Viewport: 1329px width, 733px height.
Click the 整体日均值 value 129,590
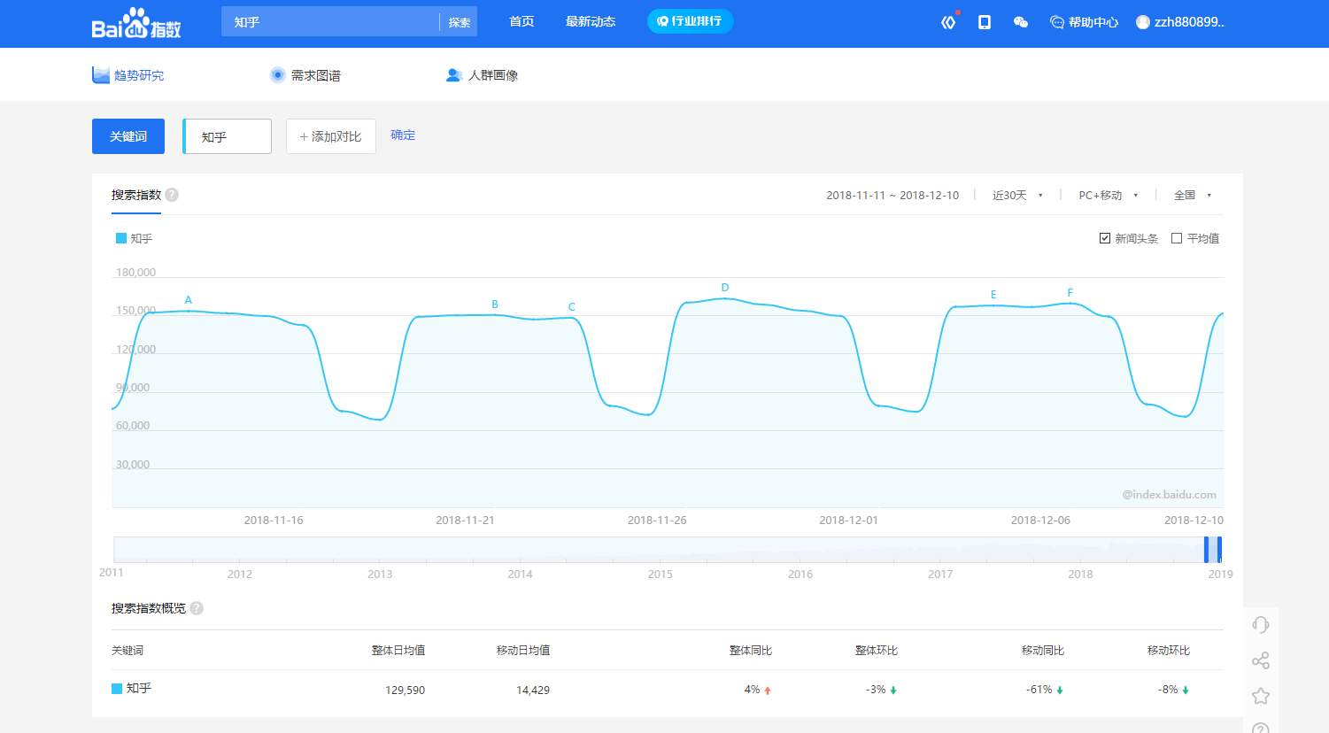[405, 691]
